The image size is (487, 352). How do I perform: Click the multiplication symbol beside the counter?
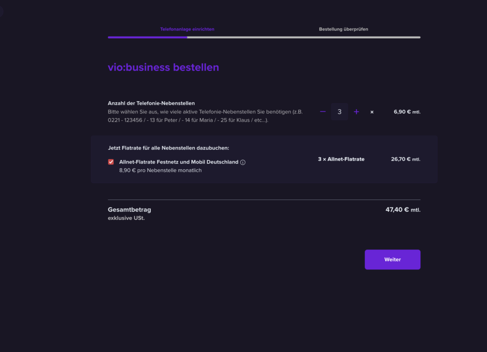click(371, 112)
